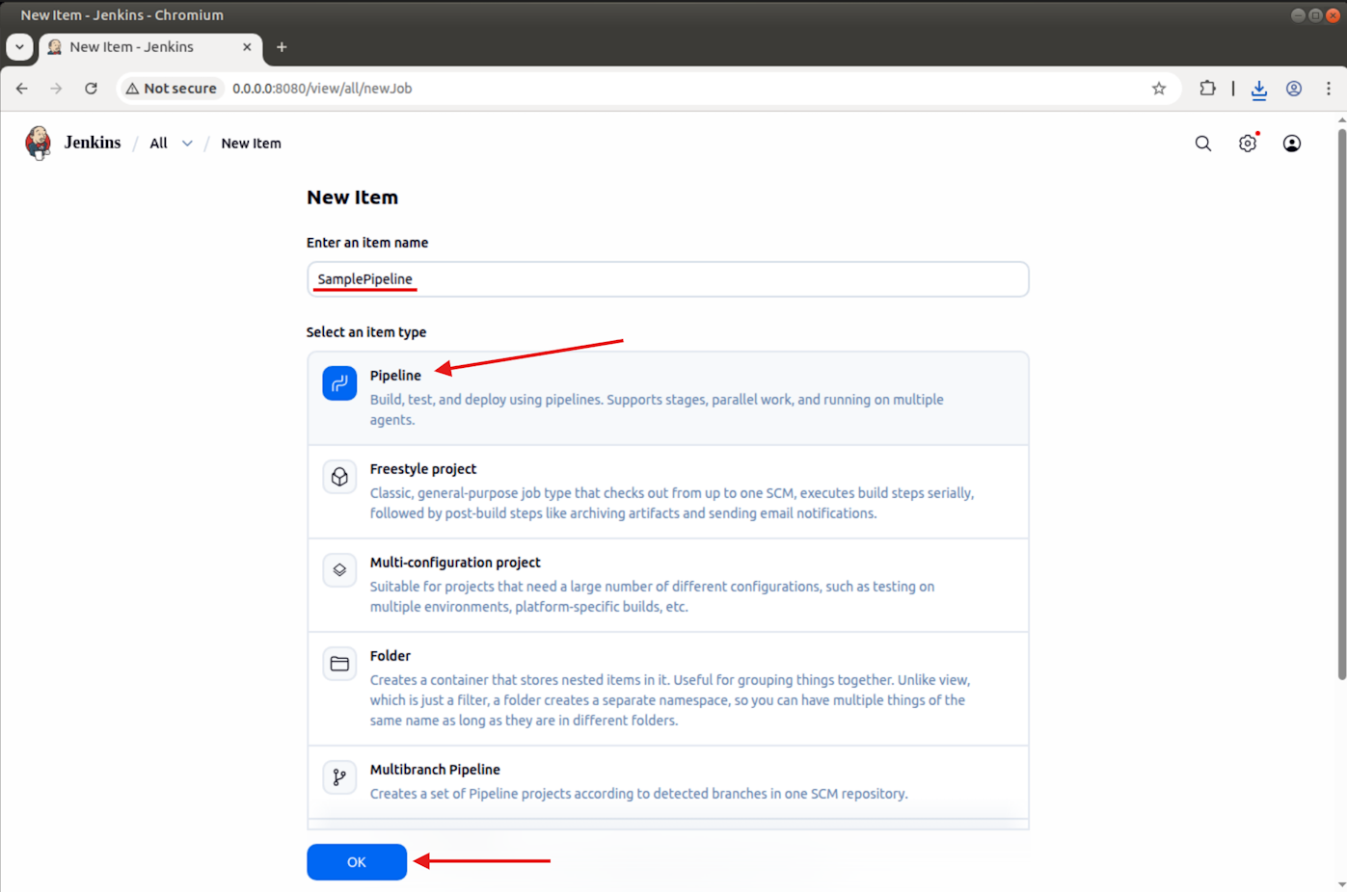The height and width of the screenshot is (892, 1347).
Task: Pick the Folder item type icon
Action: (339, 664)
